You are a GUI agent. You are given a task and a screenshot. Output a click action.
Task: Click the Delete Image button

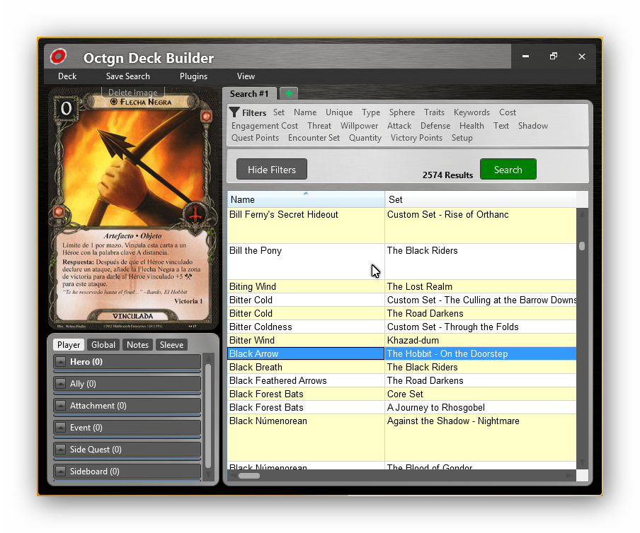click(132, 93)
